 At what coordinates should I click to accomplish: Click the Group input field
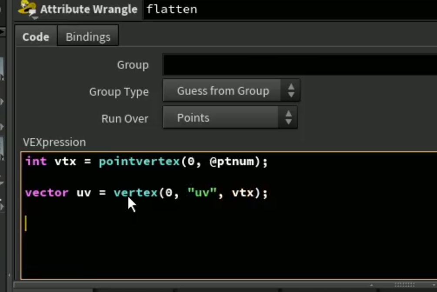click(x=300, y=65)
